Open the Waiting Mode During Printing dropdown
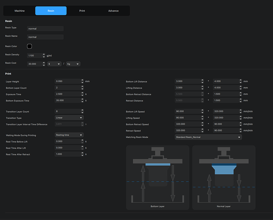The height and width of the screenshot is (220, 273). 69,135
